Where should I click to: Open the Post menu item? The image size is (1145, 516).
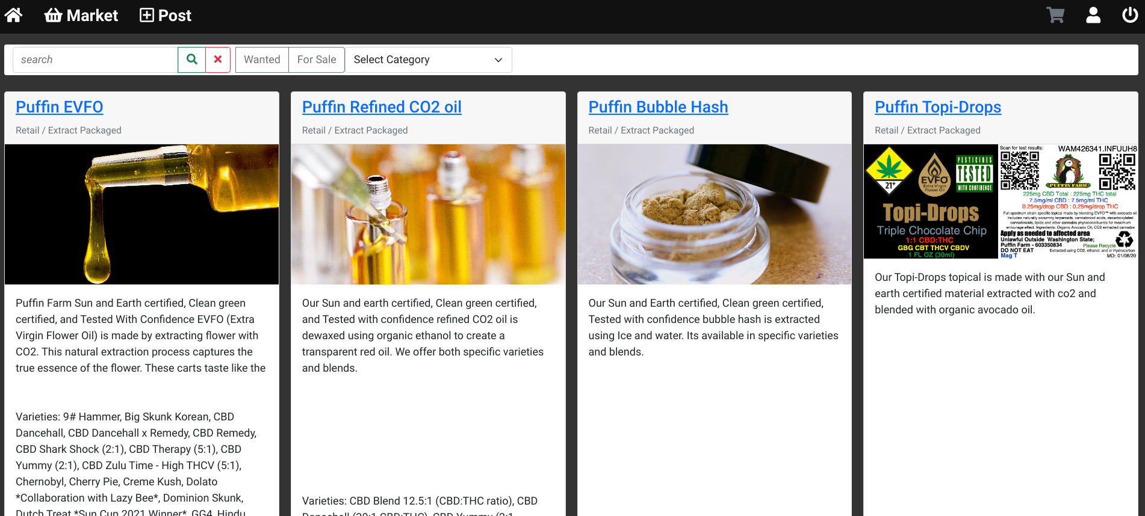pyautogui.click(x=166, y=15)
